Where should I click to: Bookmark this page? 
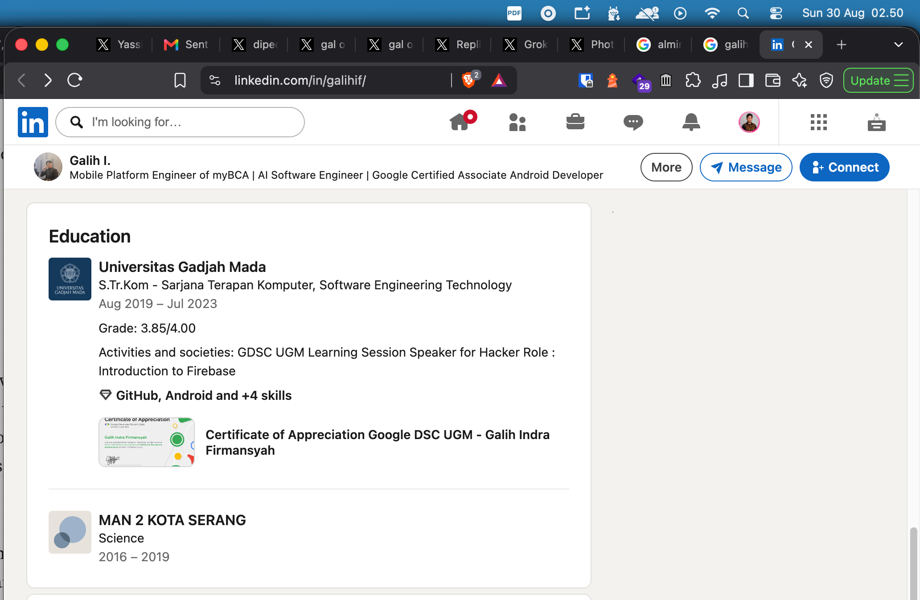click(180, 80)
